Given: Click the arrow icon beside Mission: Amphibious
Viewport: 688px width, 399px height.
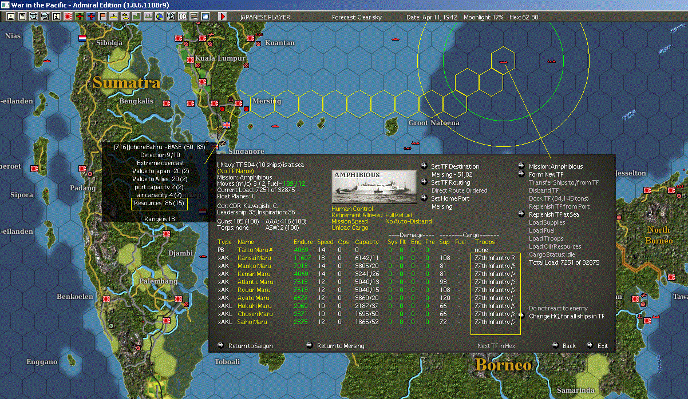Looking at the screenshot, I should coord(521,166).
